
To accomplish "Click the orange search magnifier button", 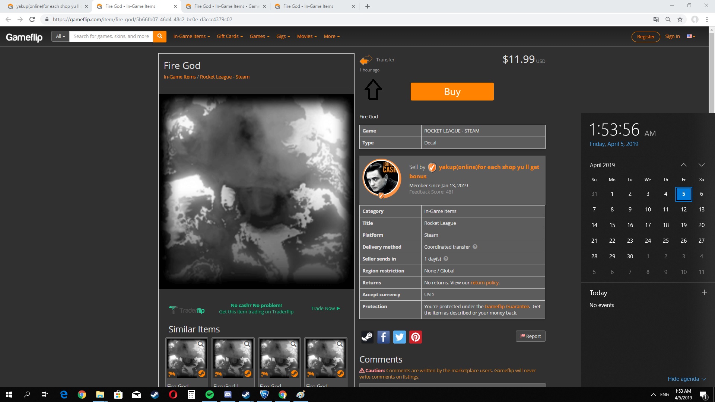I will (x=159, y=36).
